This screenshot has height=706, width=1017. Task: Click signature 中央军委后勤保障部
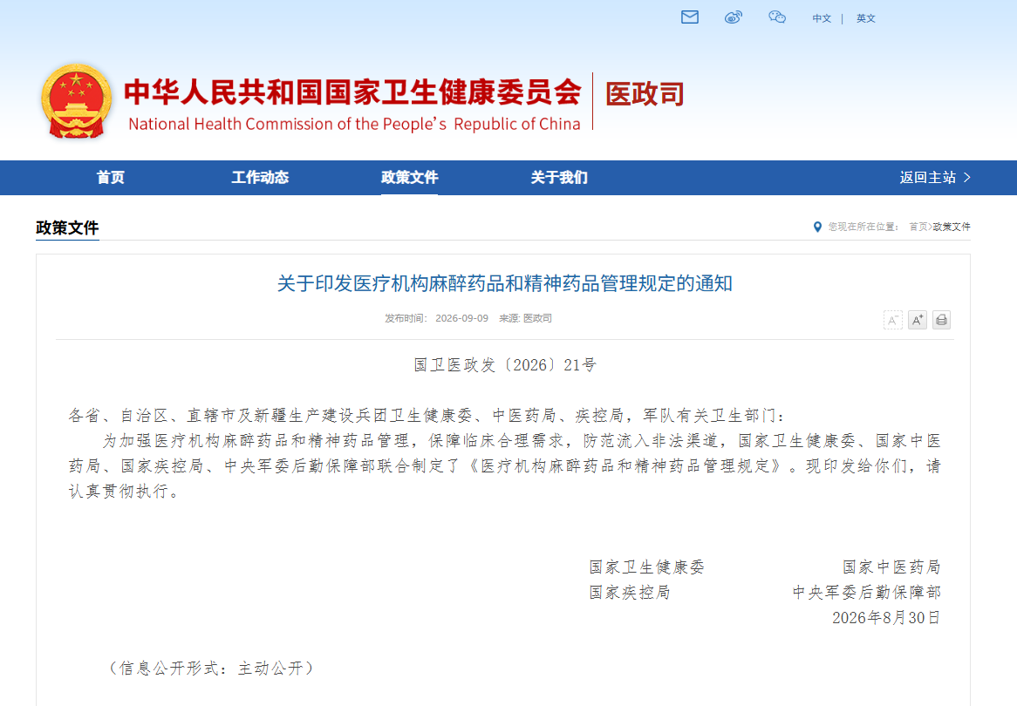coord(866,593)
